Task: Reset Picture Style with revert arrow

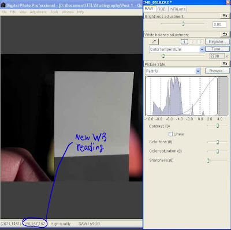Action: pyautogui.click(x=225, y=64)
